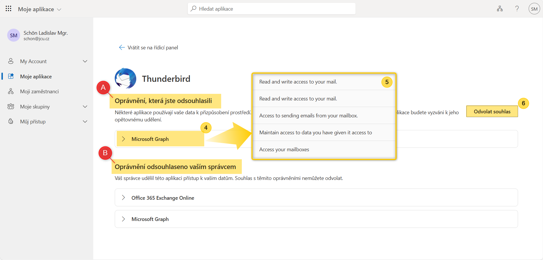
Task: Click the My Account person icon
Action: (x=11, y=61)
